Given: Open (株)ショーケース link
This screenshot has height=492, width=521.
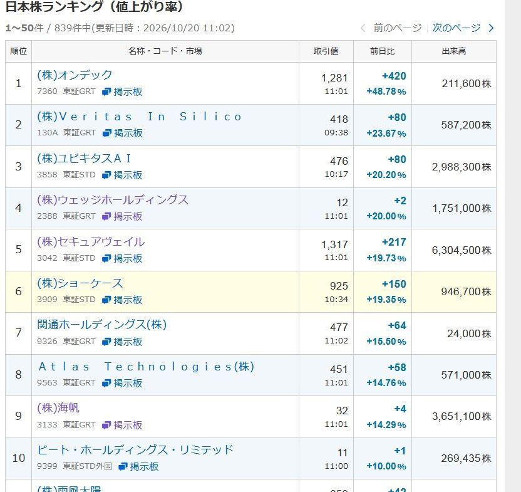Looking at the screenshot, I should tap(80, 283).
